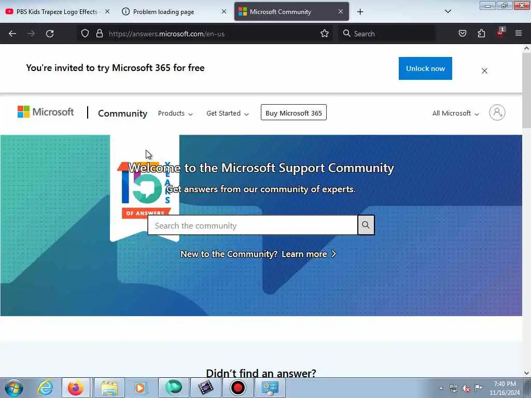This screenshot has width=531, height=398.
Task: Click the Buy Microsoft 365 button
Action: [x=294, y=112]
